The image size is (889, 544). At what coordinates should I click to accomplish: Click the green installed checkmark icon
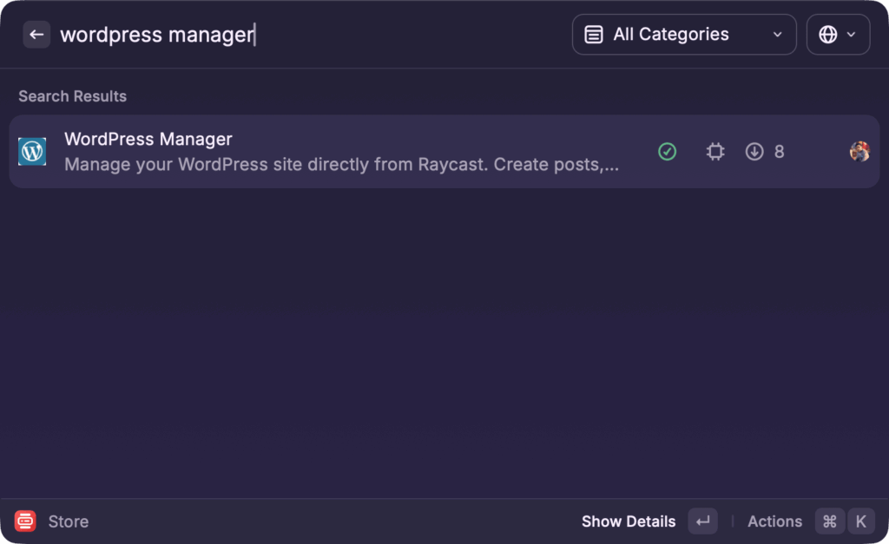pos(667,152)
